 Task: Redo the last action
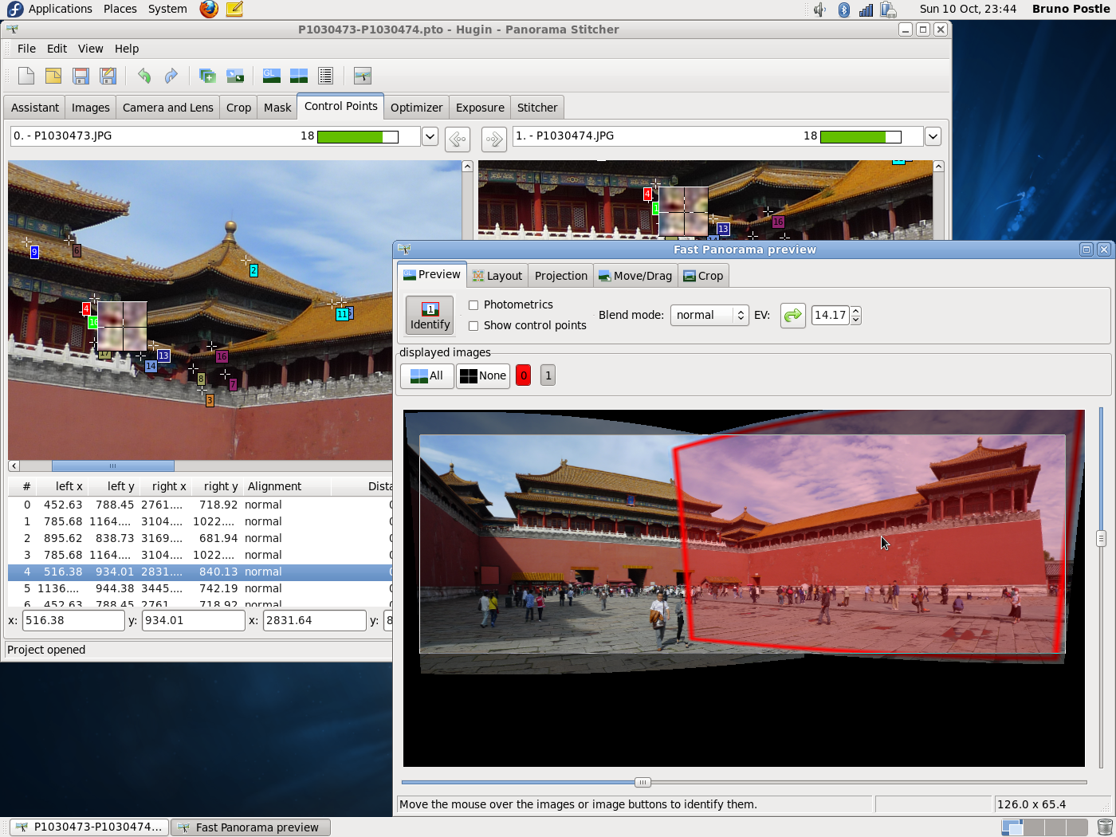pos(171,75)
